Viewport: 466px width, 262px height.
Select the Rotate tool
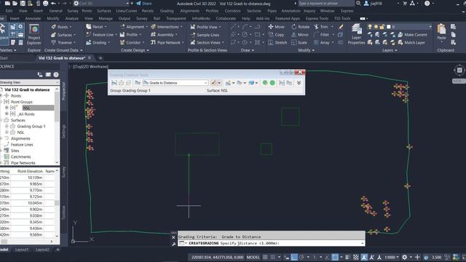pos(301,27)
